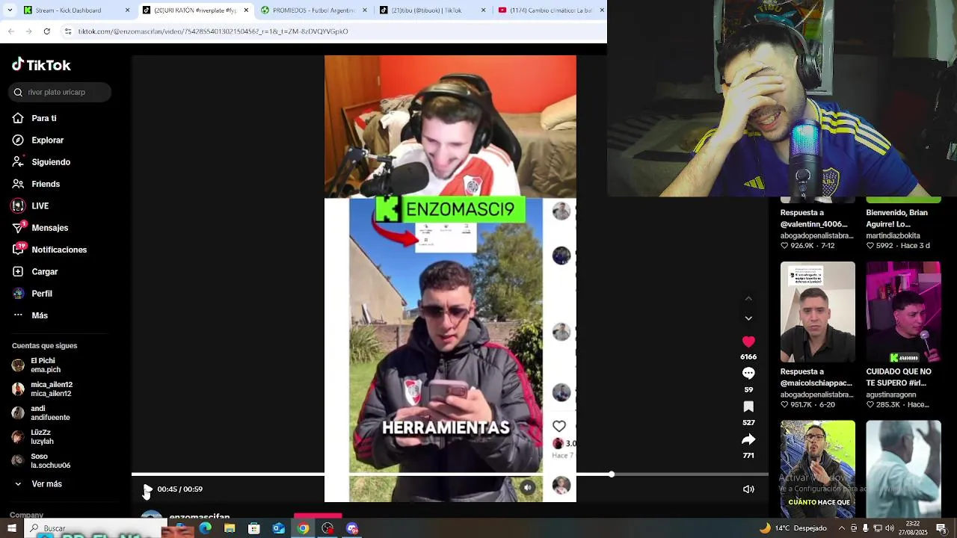The image size is (957, 538).
Task: Open Respuesta a @valentinn_4006 video title
Action: coord(814,218)
